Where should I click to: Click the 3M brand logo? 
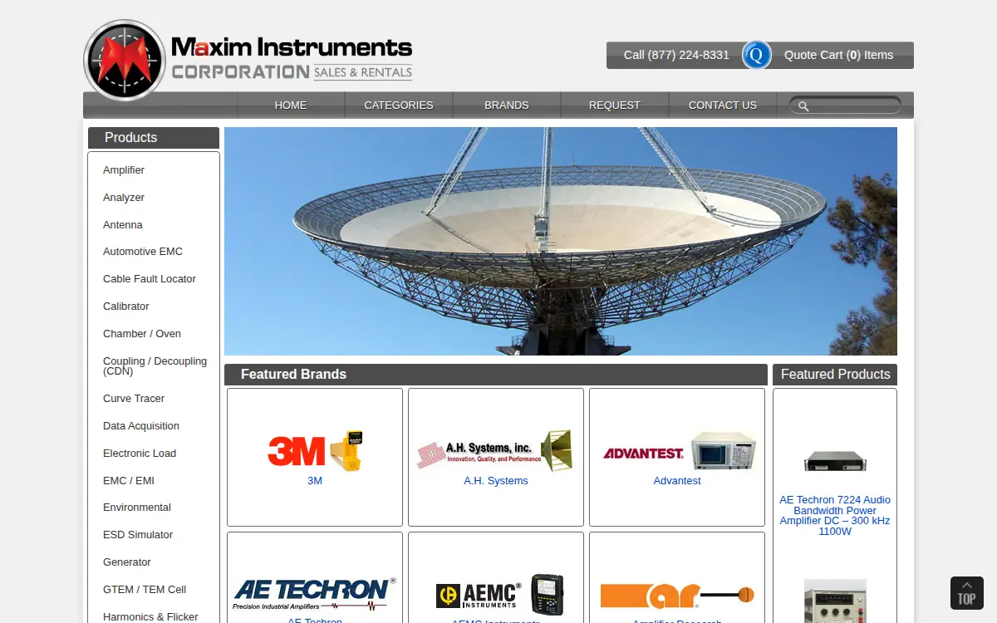[x=315, y=451]
